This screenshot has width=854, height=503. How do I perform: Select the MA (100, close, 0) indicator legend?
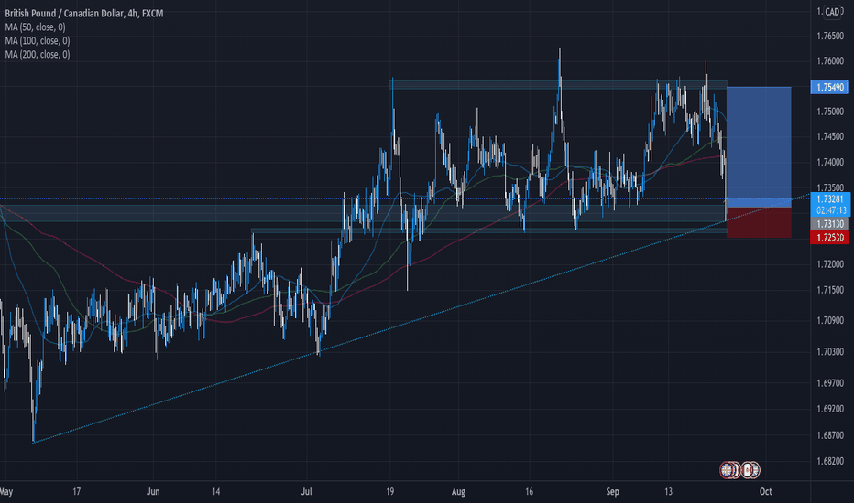pyautogui.click(x=38, y=41)
